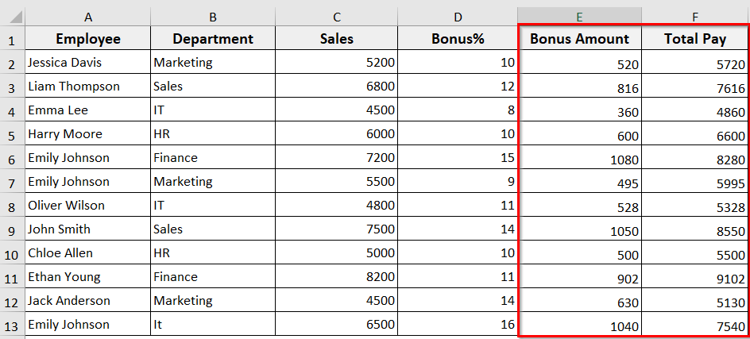The width and height of the screenshot is (750, 339).
Task: Select column F header
Action: (x=695, y=16)
